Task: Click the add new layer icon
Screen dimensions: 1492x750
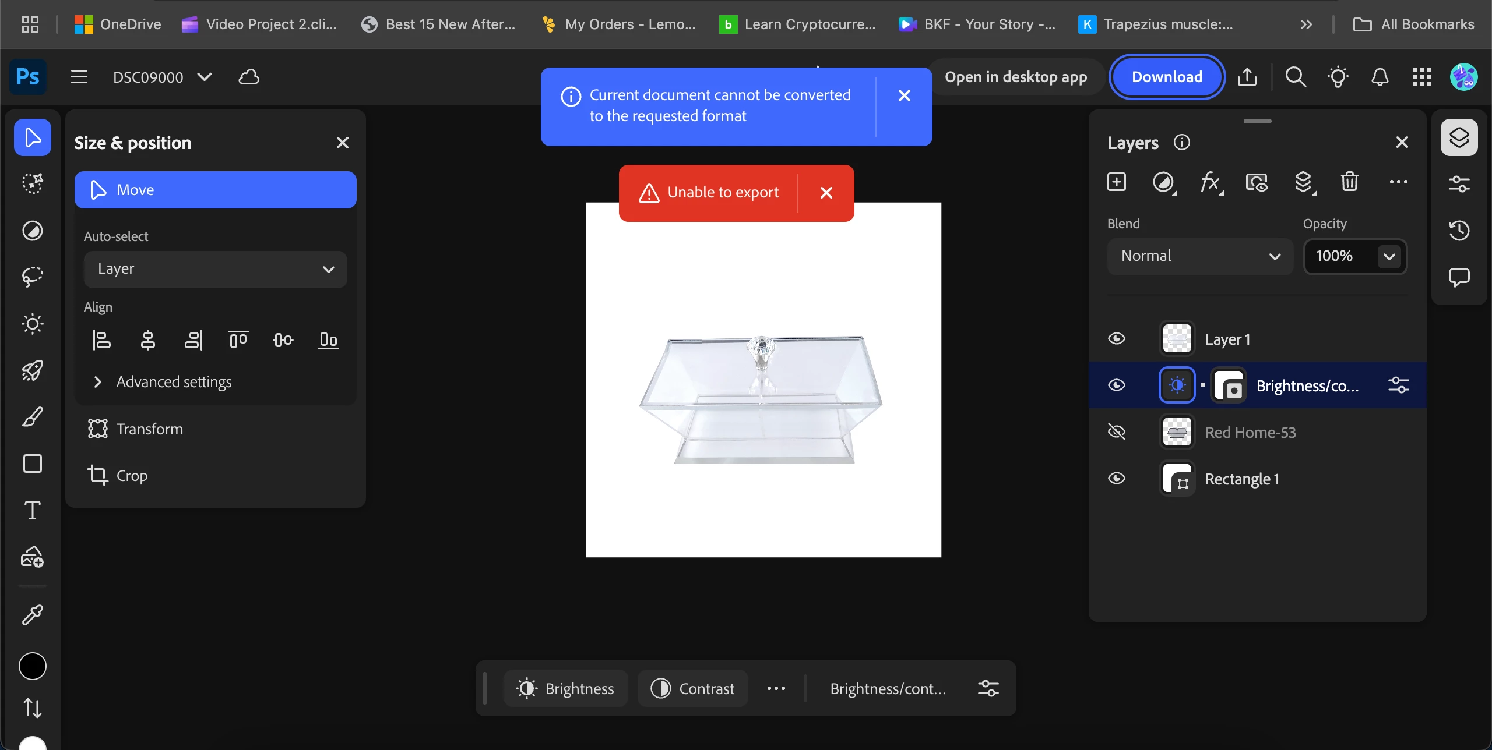Action: click(x=1117, y=182)
